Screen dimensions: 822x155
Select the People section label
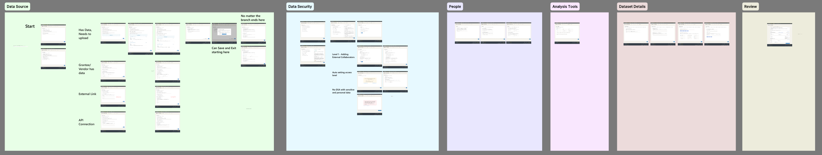click(455, 7)
